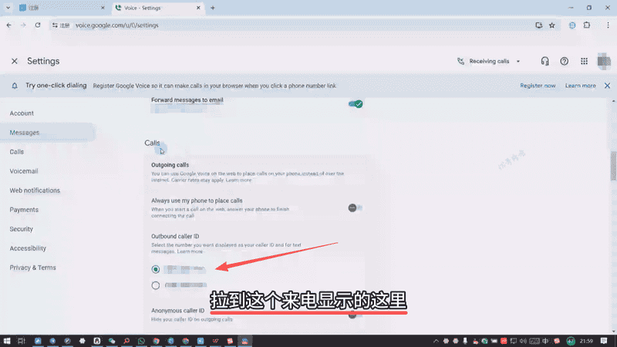
Task: Open the Voicemail settings section
Action: point(24,171)
